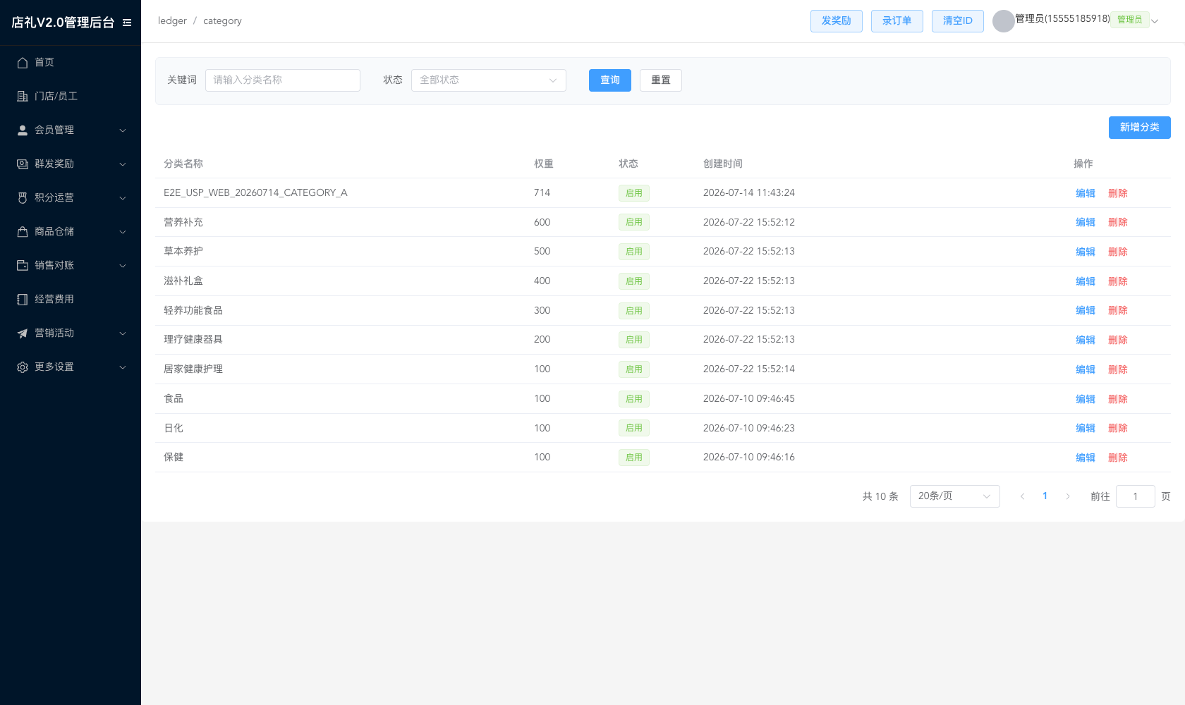
Task: Delete the 理疗健康器具 category
Action: 1117,340
